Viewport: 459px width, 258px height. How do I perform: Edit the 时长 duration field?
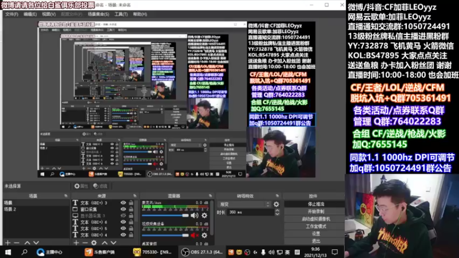251,212
